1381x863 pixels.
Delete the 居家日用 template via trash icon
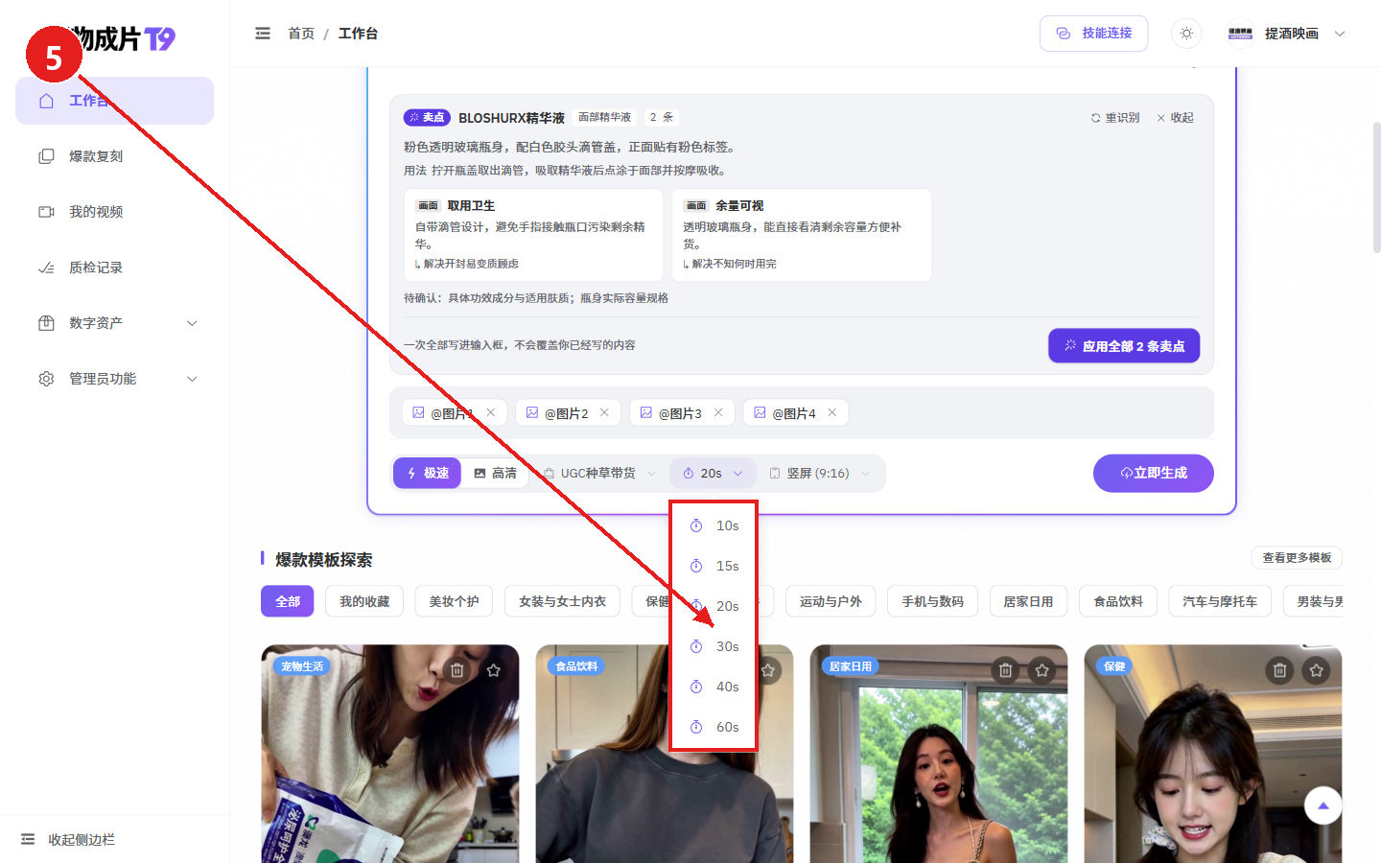pyautogui.click(x=1006, y=671)
